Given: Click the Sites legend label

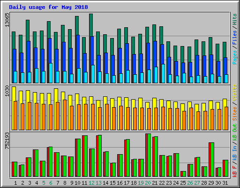Looking at the screenshot, I should (234, 114).
